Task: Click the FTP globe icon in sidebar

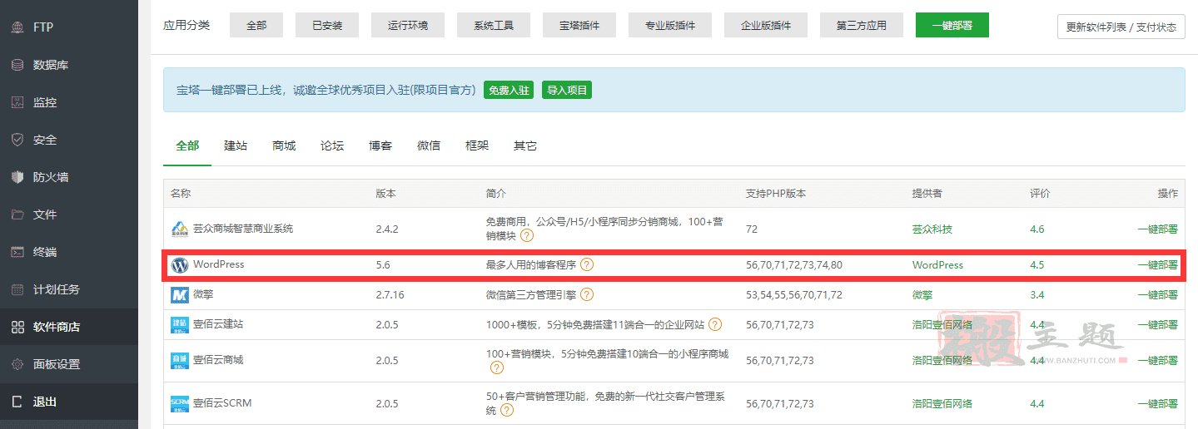Action: click(x=17, y=27)
